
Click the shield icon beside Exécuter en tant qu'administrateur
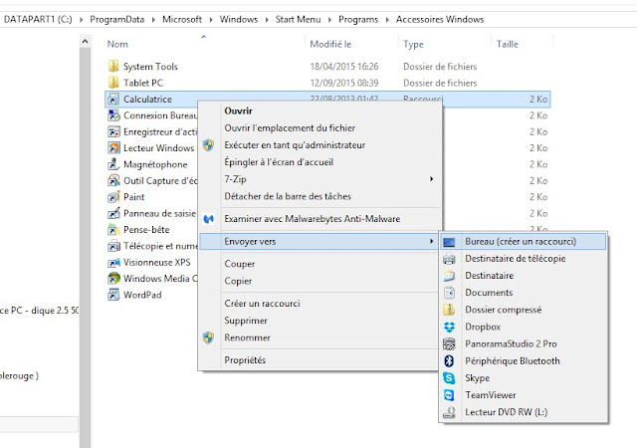[x=208, y=145]
